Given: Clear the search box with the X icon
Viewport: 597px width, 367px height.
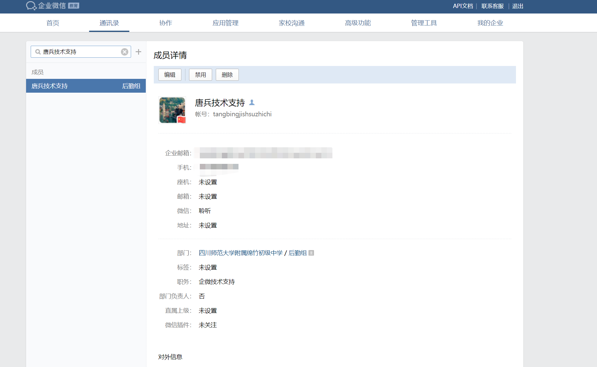Looking at the screenshot, I should (x=124, y=52).
